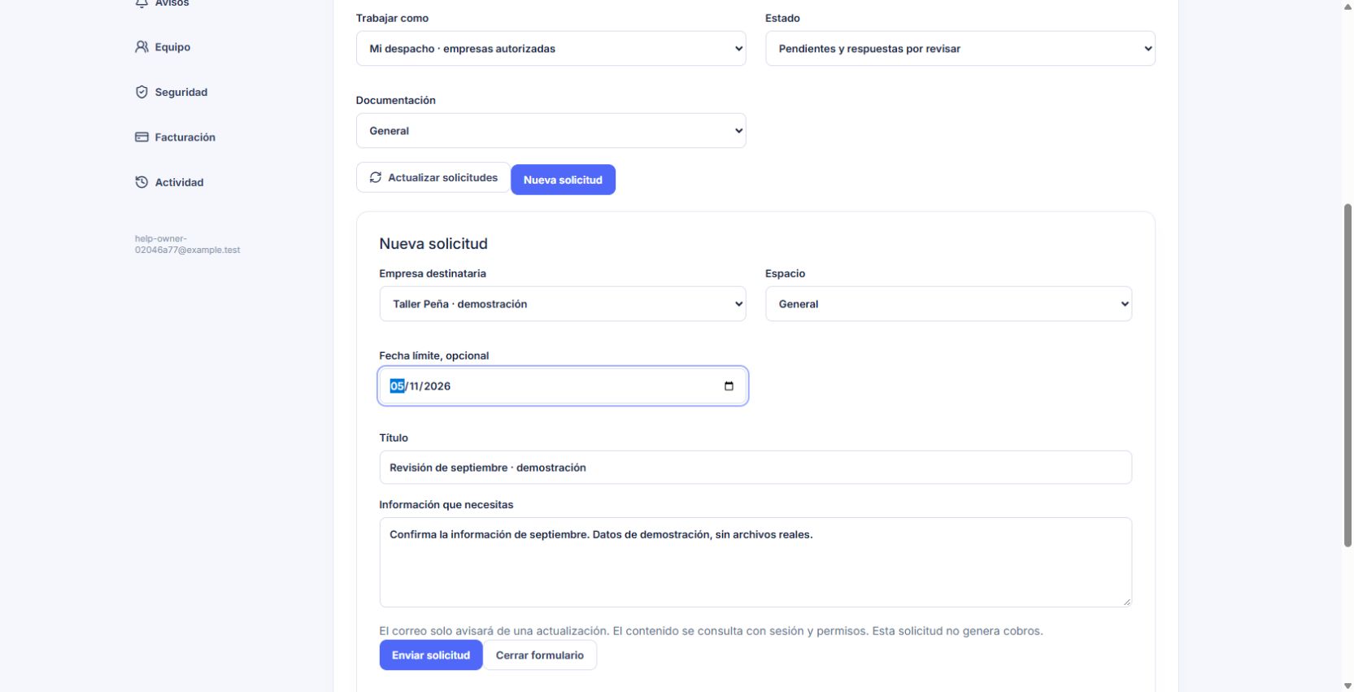Click the help-owner email text in the sidebar

pos(187,245)
